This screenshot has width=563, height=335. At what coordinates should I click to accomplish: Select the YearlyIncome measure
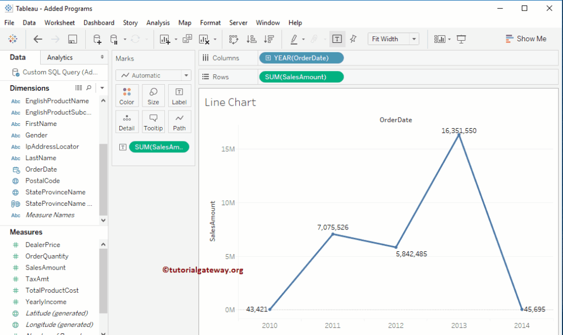pos(46,301)
